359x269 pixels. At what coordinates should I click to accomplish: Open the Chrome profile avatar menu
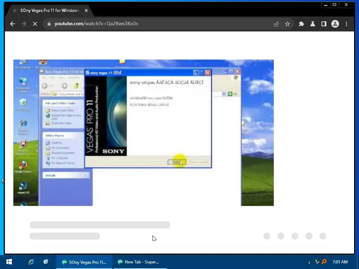tap(335, 24)
